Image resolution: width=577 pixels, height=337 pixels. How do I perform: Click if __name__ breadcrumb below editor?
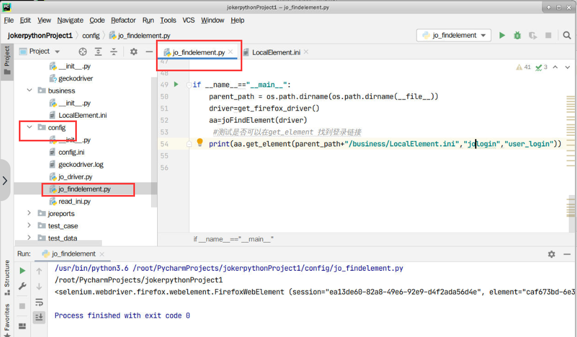(233, 239)
